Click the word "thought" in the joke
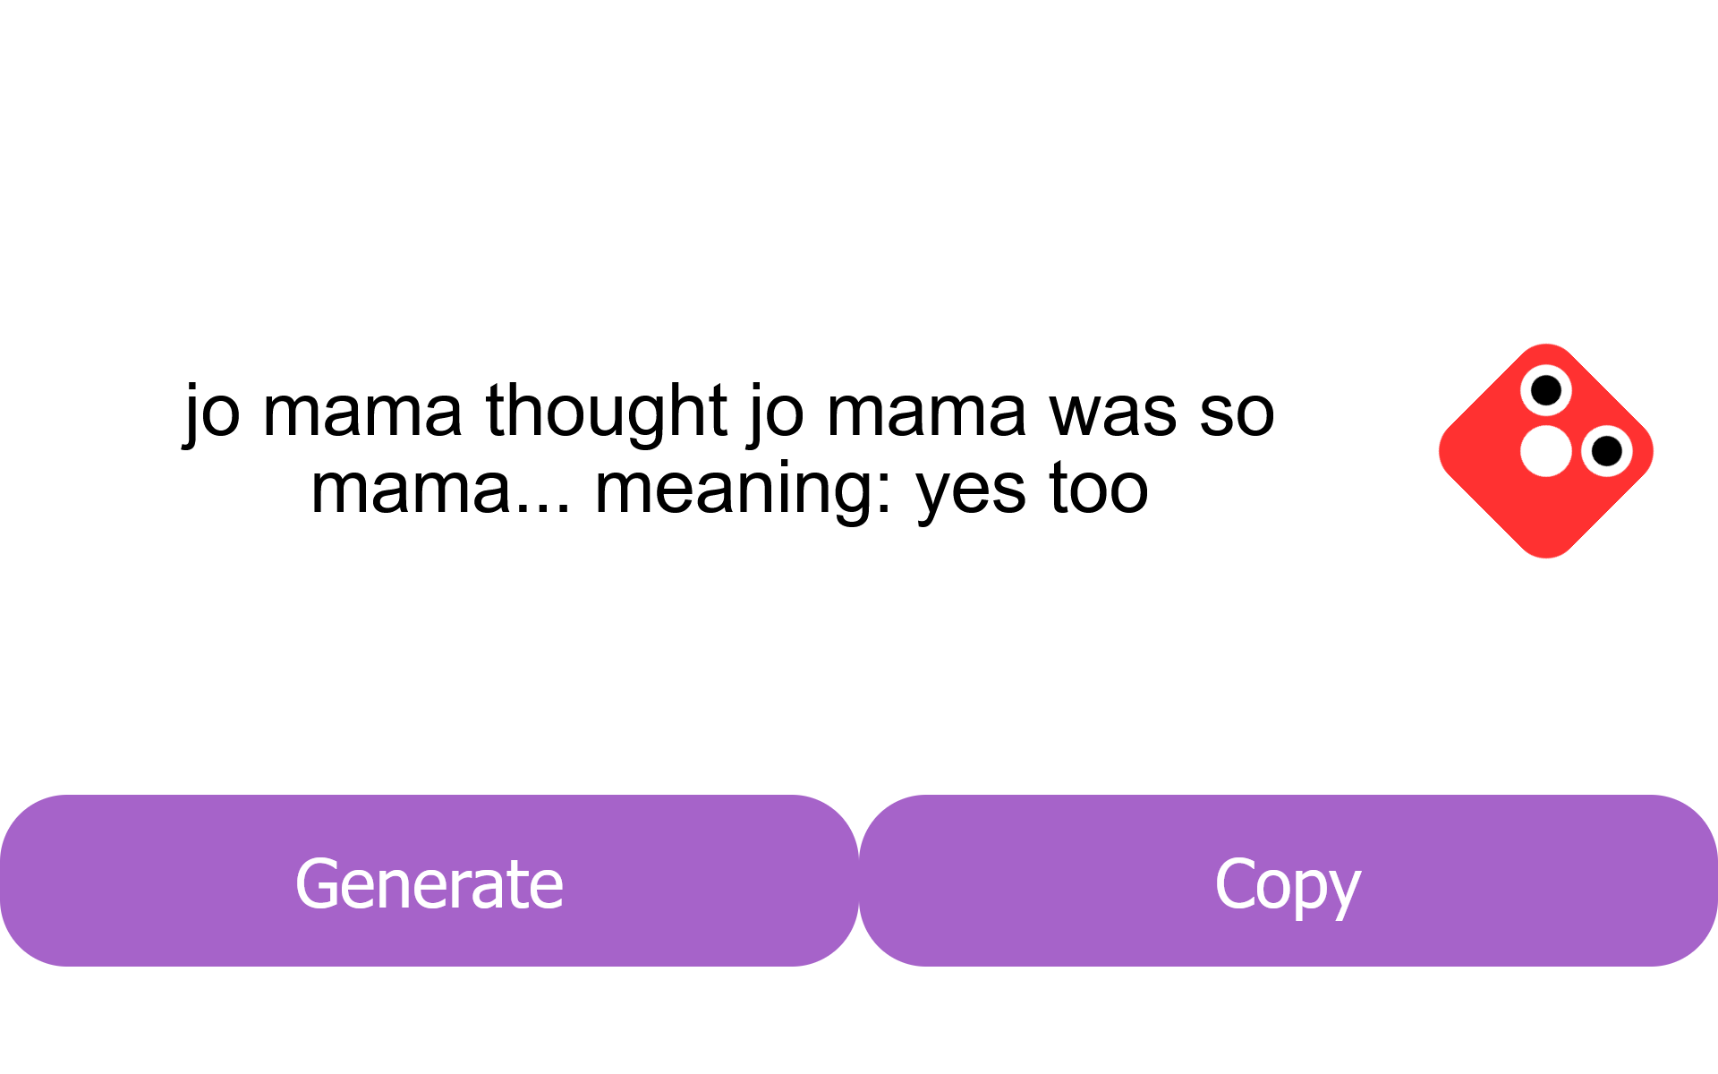This screenshot has height=1074, width=1718. coord(607,411)
